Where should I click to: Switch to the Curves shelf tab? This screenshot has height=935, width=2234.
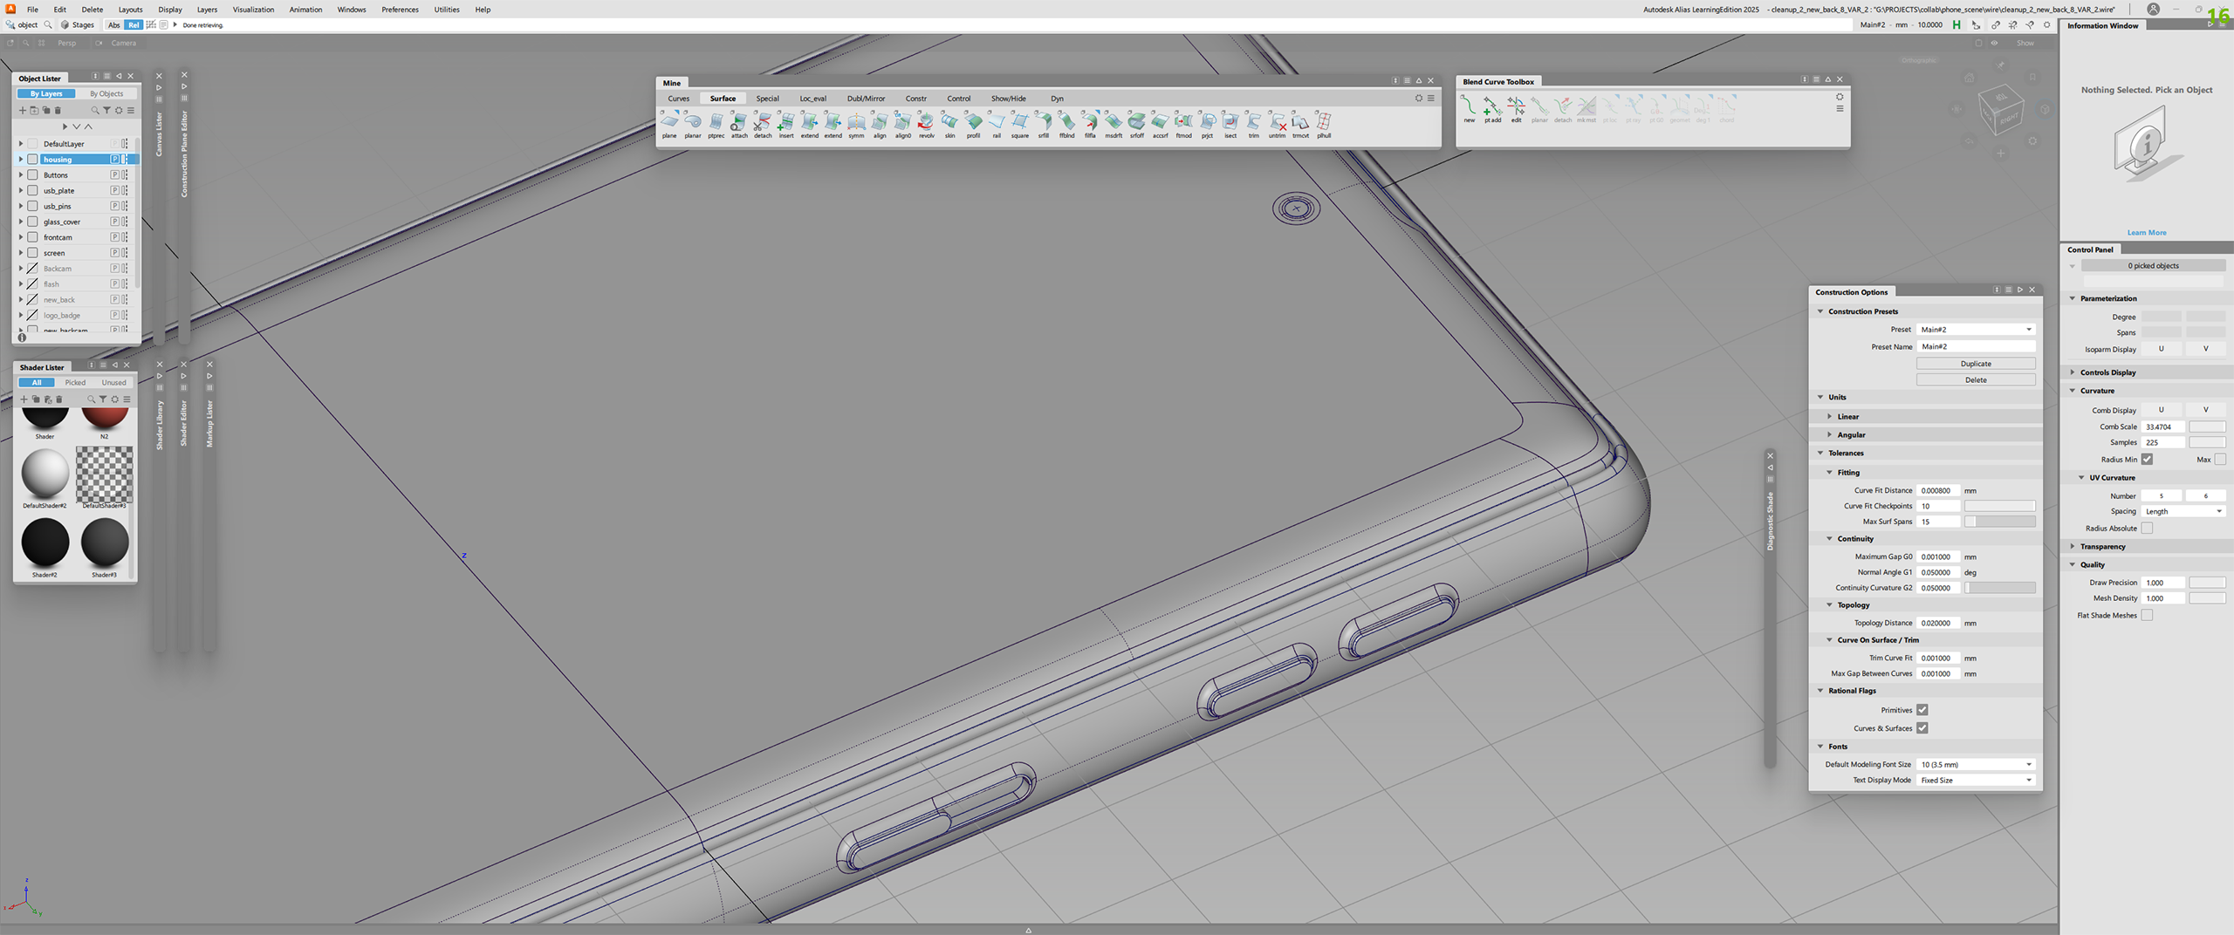(x=678, y=99)
